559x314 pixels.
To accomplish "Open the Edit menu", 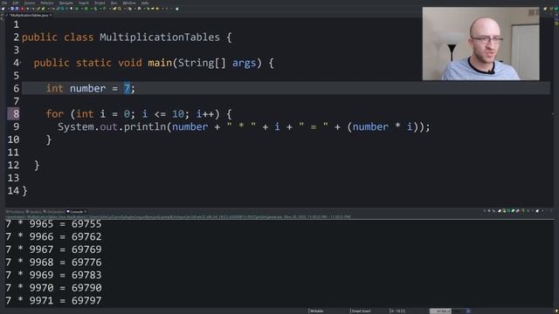I will coord(15,3).
